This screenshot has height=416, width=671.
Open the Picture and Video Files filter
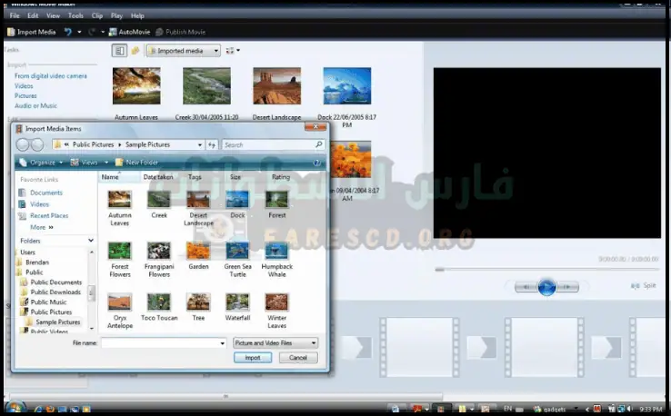(x=275, y=342)
